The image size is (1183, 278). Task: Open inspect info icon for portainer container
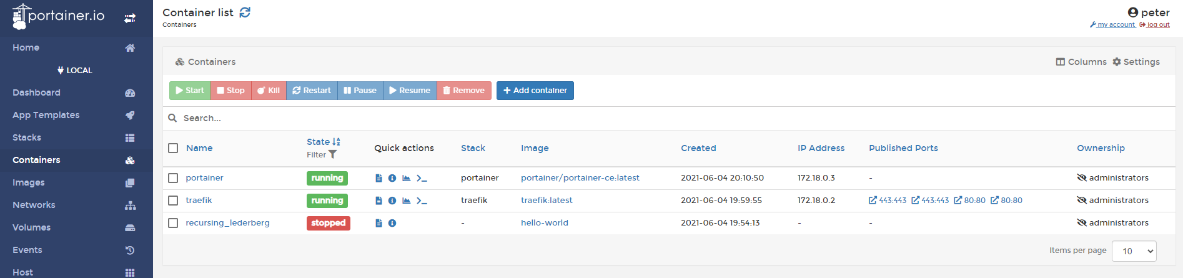(392, 178)
